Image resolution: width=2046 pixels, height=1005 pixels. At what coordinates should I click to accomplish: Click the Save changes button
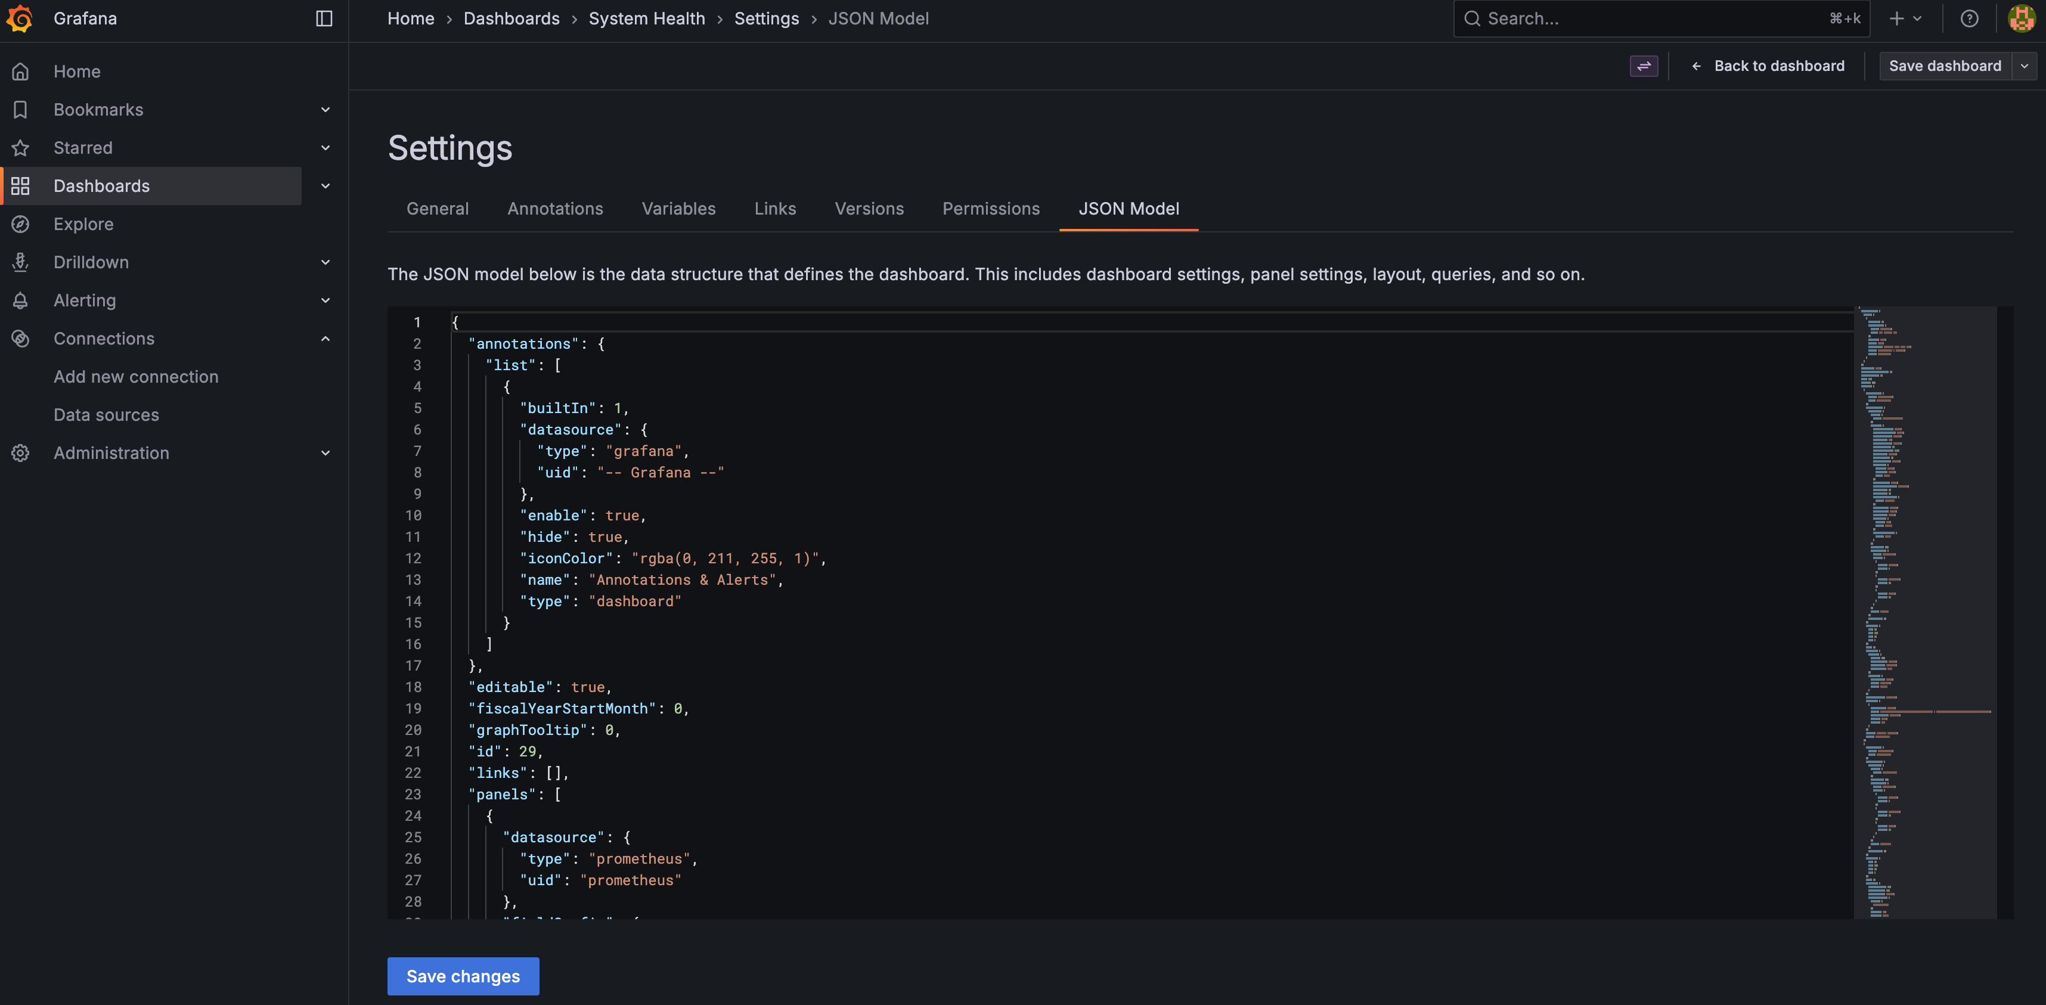coord(463,976)
